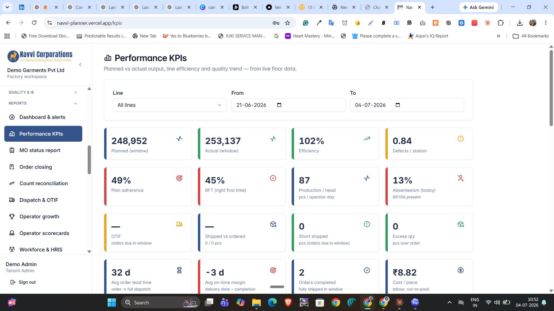Viewport: 554px width, 311px height.
Task: Click the check icon on Orders completed card
Action: (x=367, y=270)
